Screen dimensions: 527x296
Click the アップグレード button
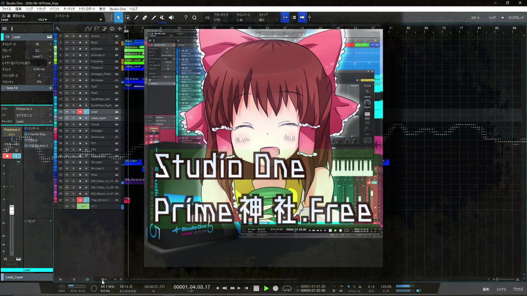pos(515,18)
